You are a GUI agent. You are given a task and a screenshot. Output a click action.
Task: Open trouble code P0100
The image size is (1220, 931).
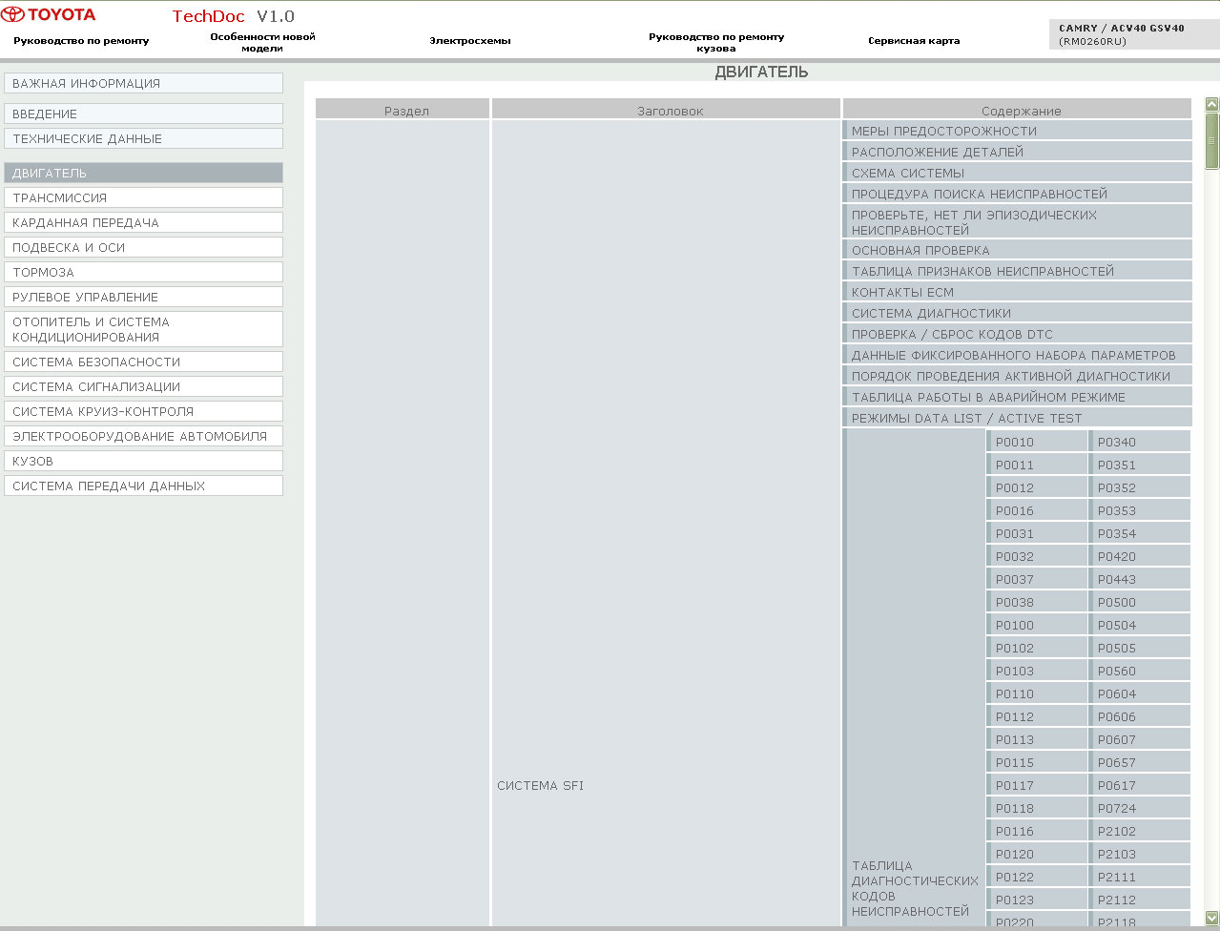[x=1037, y=625]
